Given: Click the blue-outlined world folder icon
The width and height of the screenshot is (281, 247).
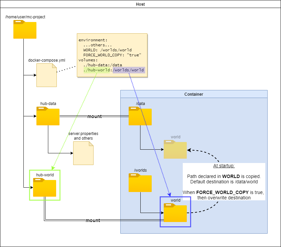Looking at the screenshot, I should coord(175,213).
